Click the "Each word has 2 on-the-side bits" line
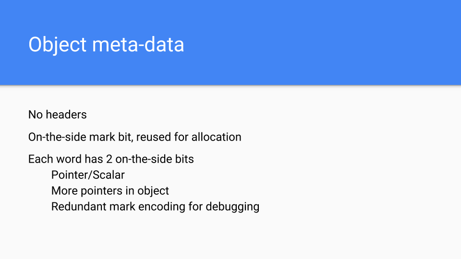The image size is (461, 259). pos(111,159)
